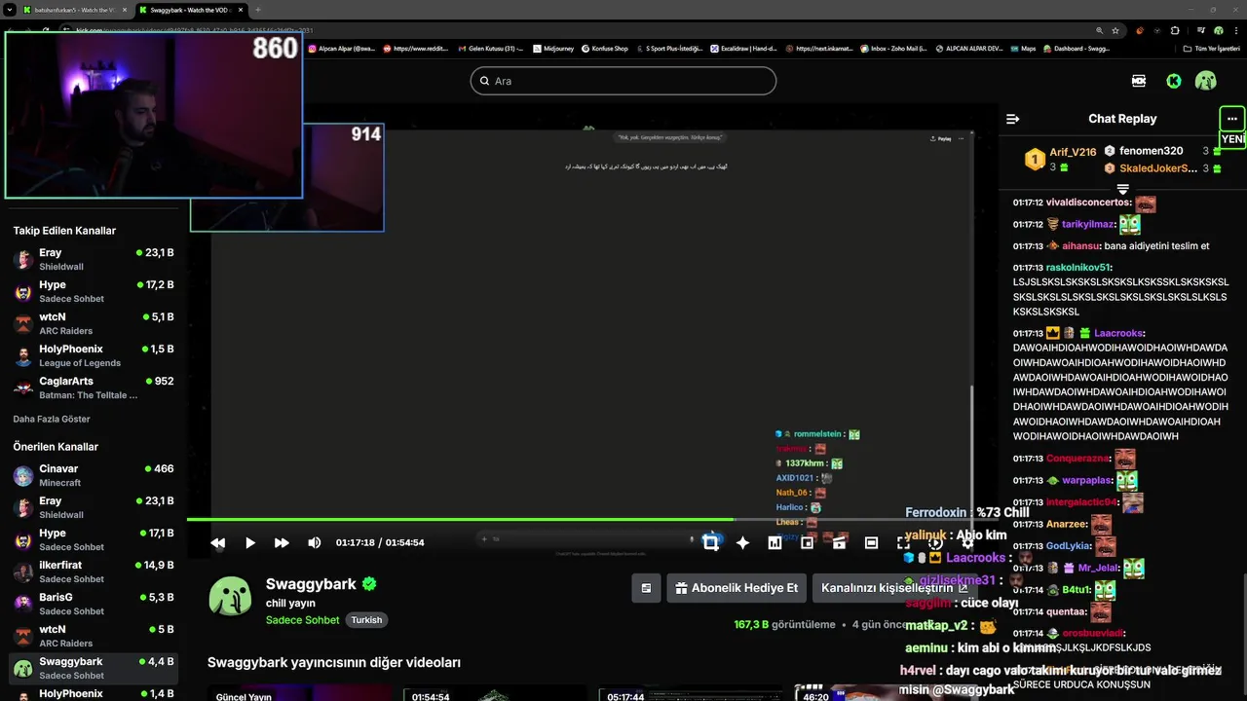The width and height of the screenshot is (1247, 701).
Task: Toggle theater mode in the player
Action: [x=871, y=542]
